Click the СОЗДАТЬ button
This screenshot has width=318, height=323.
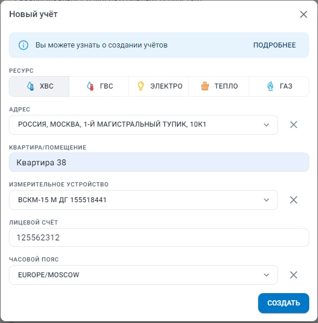click(283, 303)
